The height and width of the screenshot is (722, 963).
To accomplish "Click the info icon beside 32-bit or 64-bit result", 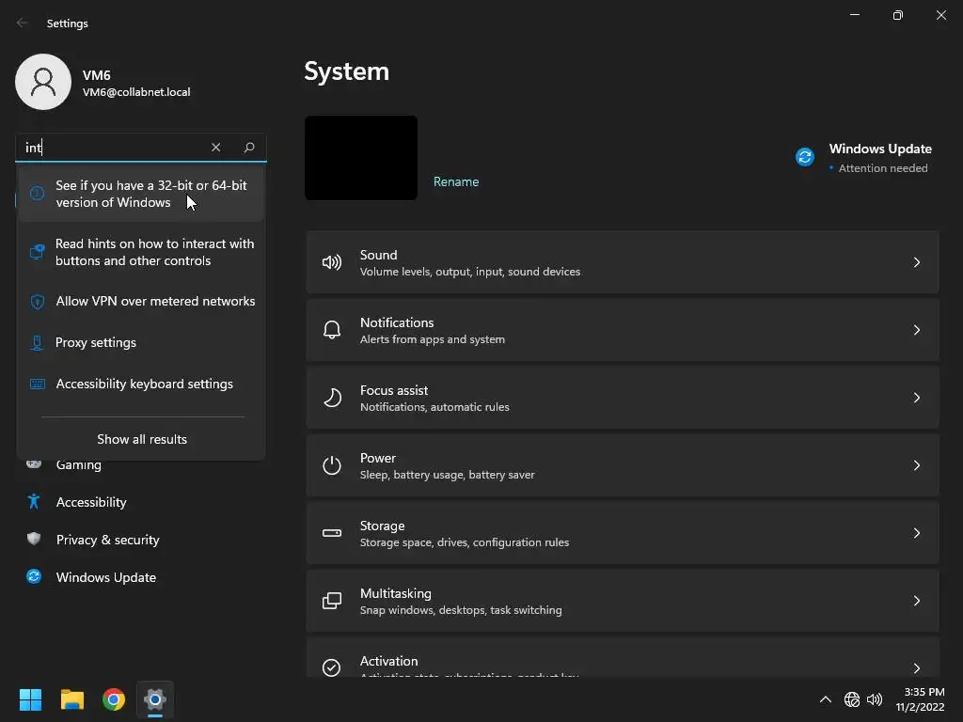I will [37, 194].
